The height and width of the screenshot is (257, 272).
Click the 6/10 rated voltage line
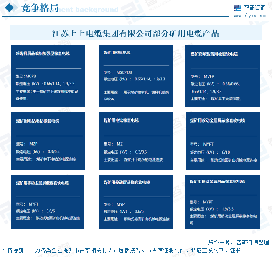click(x=210, y=152)
